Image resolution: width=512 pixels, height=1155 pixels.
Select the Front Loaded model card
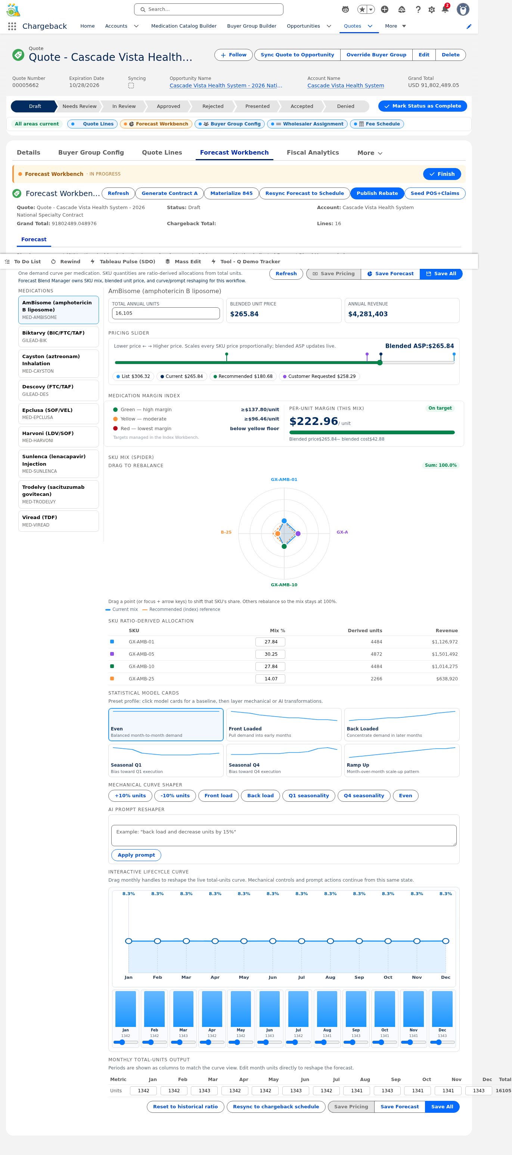[x=284, y=724]
